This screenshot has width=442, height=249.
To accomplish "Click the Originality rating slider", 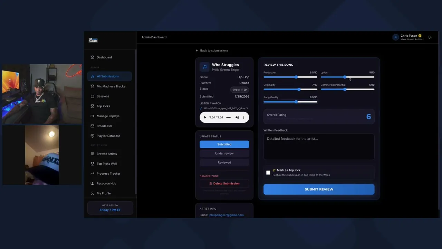I will pyautogui.click(x=290, y=90).
